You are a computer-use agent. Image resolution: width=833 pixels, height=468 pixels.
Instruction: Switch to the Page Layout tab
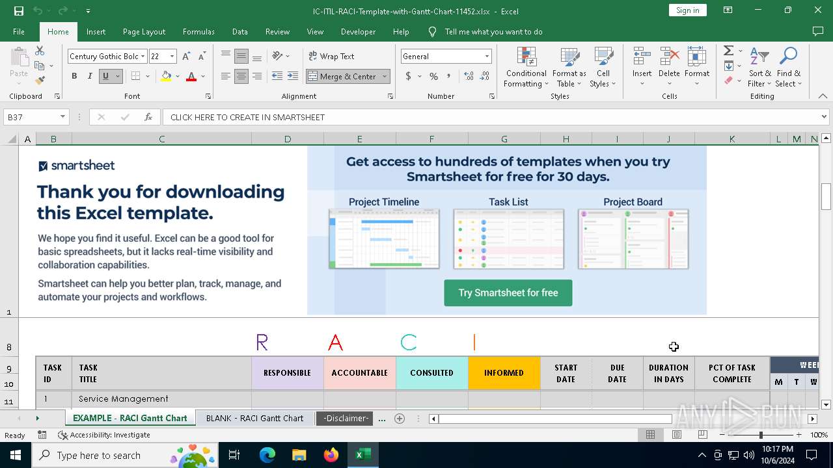pos(144,31)
